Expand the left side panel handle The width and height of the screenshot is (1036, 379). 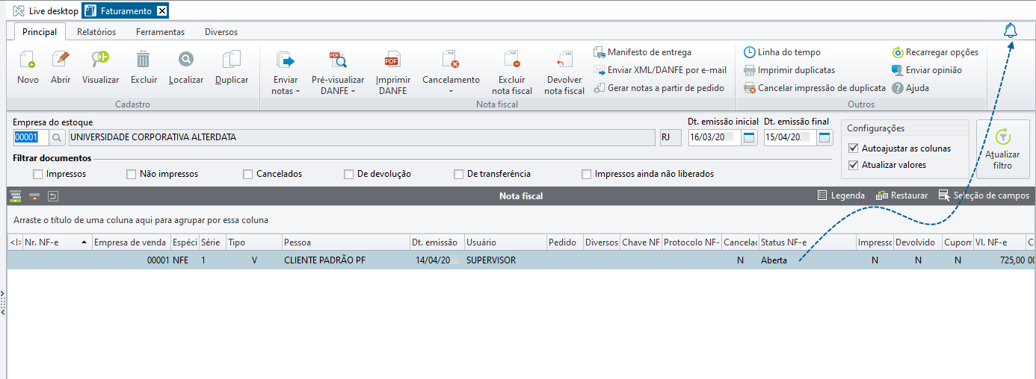coord(3,304)
